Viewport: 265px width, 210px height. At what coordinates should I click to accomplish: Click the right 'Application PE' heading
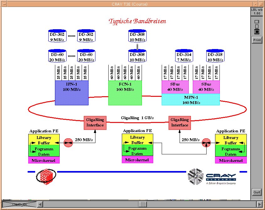point(231,131)
